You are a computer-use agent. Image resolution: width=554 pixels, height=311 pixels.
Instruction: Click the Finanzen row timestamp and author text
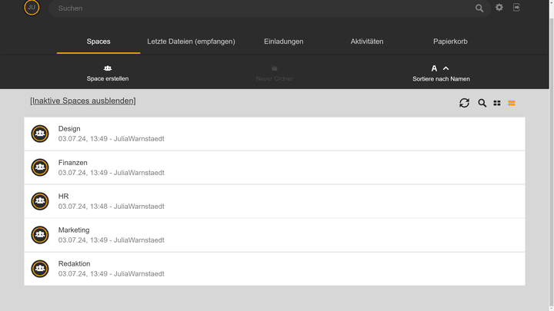112,173
